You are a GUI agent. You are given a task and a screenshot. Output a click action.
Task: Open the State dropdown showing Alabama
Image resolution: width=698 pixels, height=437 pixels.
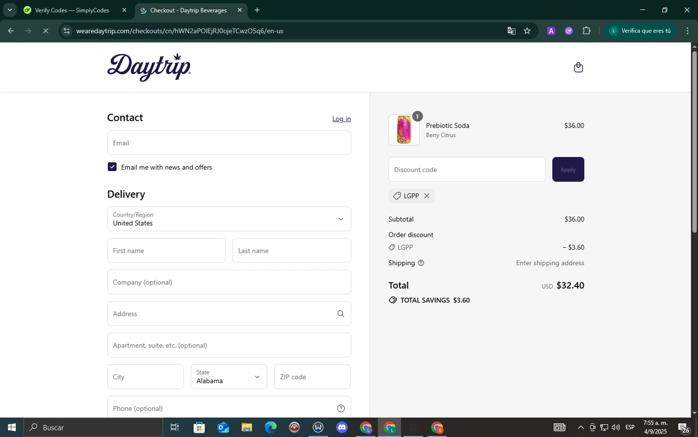click(229, 376)
